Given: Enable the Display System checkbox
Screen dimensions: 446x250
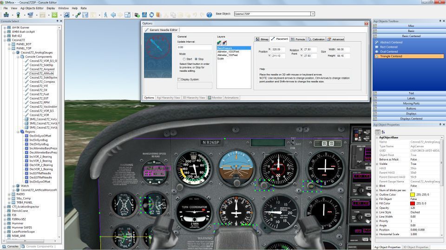Looking at the screenshot, I should click(179, 79).
